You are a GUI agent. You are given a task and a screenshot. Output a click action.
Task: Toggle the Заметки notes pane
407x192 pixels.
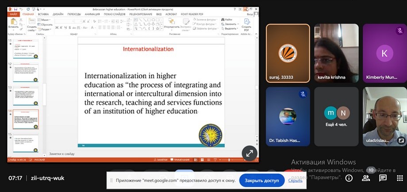[162, 159]
